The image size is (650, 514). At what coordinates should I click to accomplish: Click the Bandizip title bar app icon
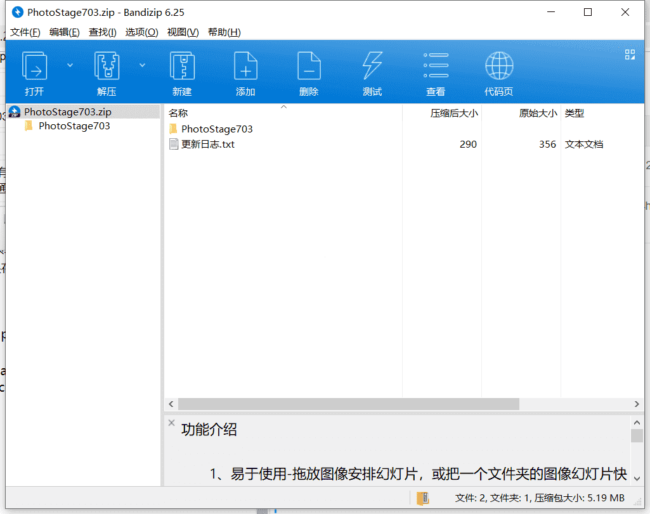click(x=17, y=13)
